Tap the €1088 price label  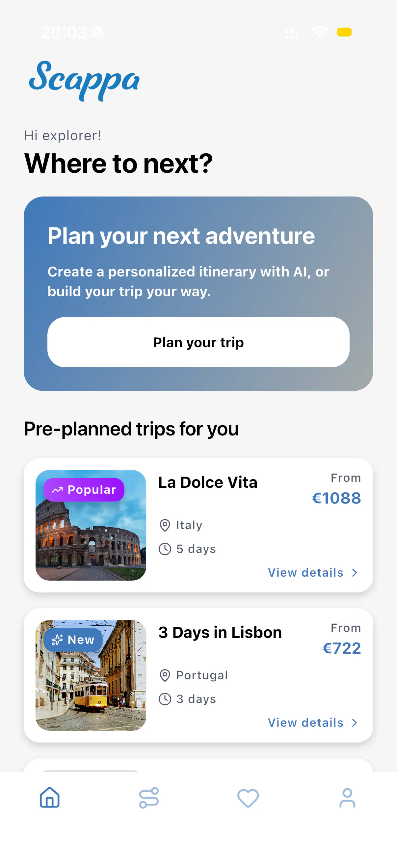click(x=336, y=498)
